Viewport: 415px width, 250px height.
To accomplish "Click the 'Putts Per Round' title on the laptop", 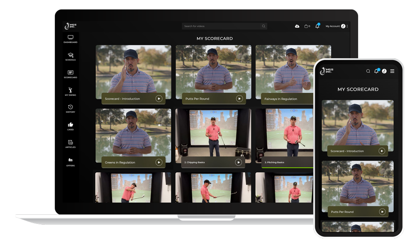I will tap(197, 99).
